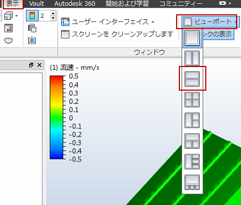Select two side-by-side vertical viewports layout
The image size is (241, 205).
(192, 58)
